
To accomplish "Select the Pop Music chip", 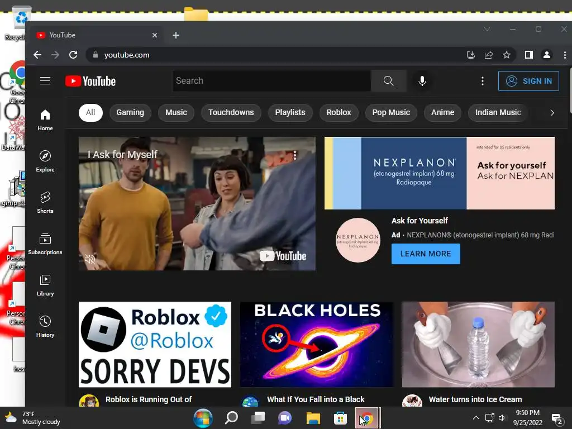I will [x=391, y=112].
